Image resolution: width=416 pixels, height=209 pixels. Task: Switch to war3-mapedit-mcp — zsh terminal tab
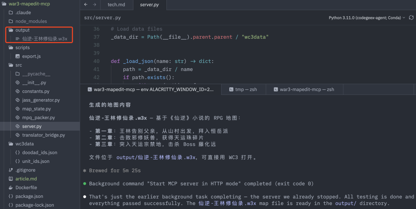click(x=304, y=90)
